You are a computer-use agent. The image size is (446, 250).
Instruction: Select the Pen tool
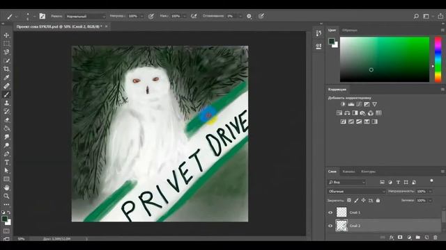pyautogui.click(x=6, y=154)
